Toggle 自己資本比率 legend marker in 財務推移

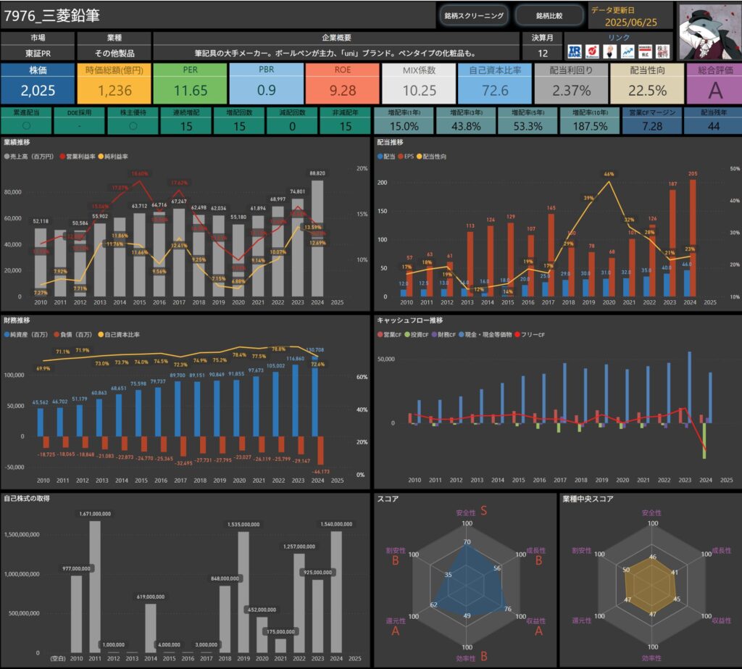(101, 334)
